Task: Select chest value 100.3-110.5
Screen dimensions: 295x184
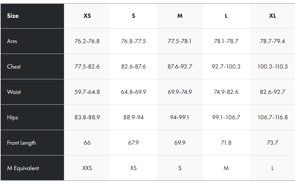Action: click(x=273, y=67)
